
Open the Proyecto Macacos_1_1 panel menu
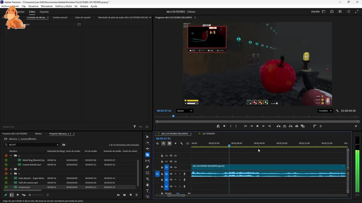click(74, 134)
